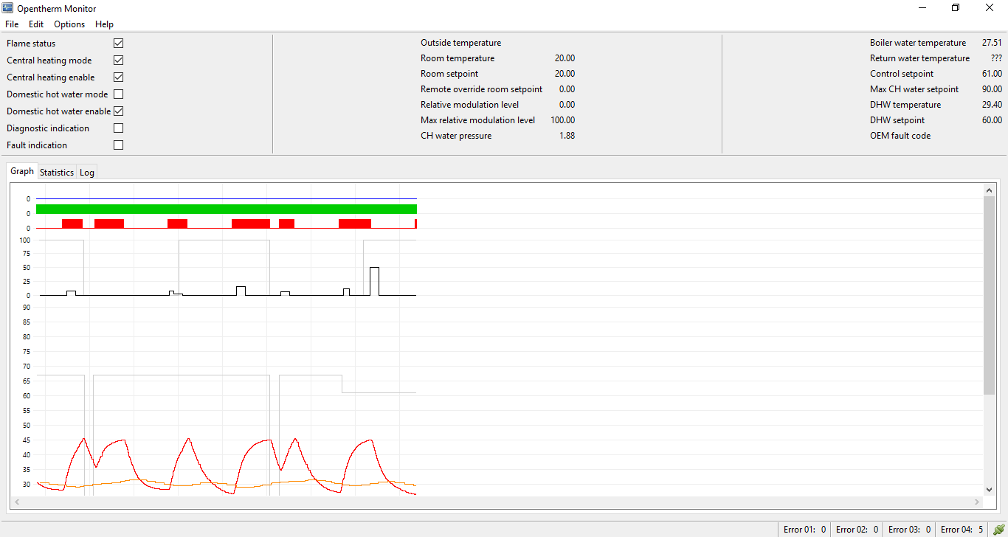Open the Options menu
This screenshot has width=1008, height=537.
[69, 24]
